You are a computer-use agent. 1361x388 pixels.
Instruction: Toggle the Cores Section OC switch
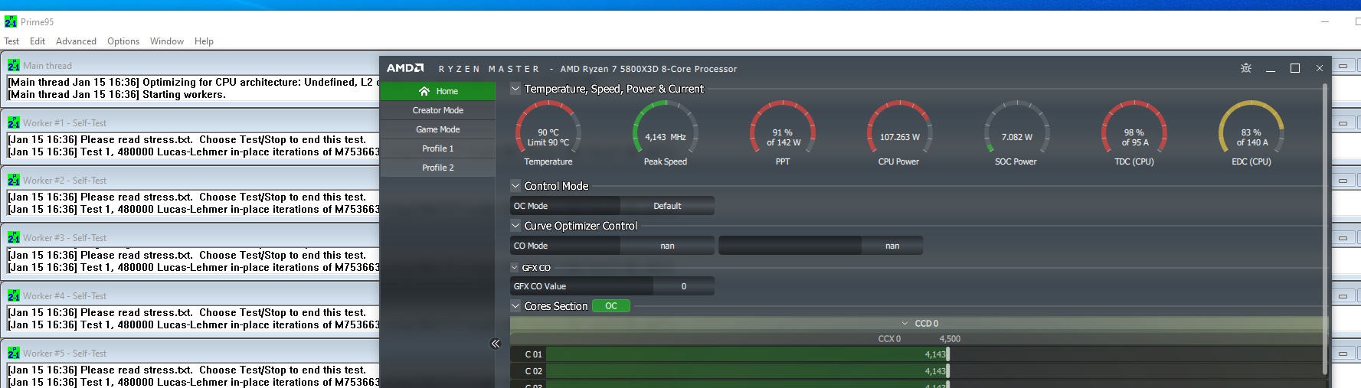pyautogui.click(x=611, y=306)
